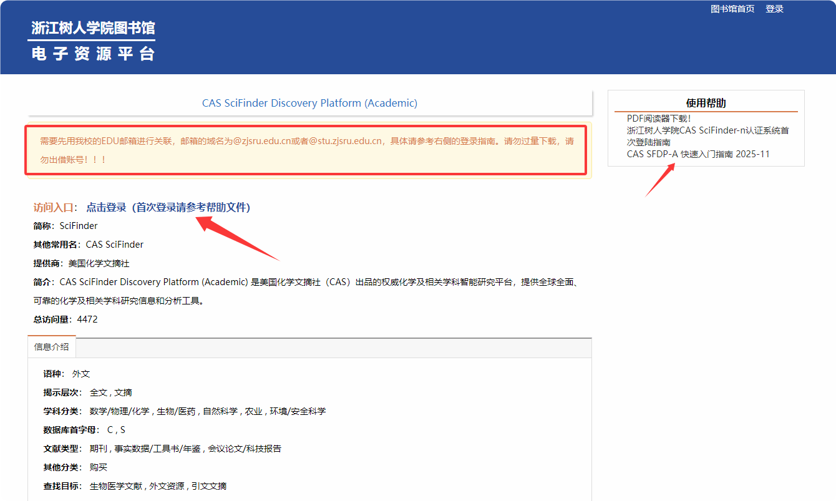This screenshot has width=836, height=501.
Task: Click the 查找目标 row value
Action: pos(158,486)
